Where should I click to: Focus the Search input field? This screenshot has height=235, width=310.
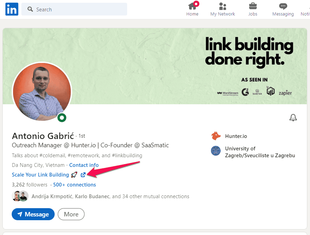[x=74, y=9]
